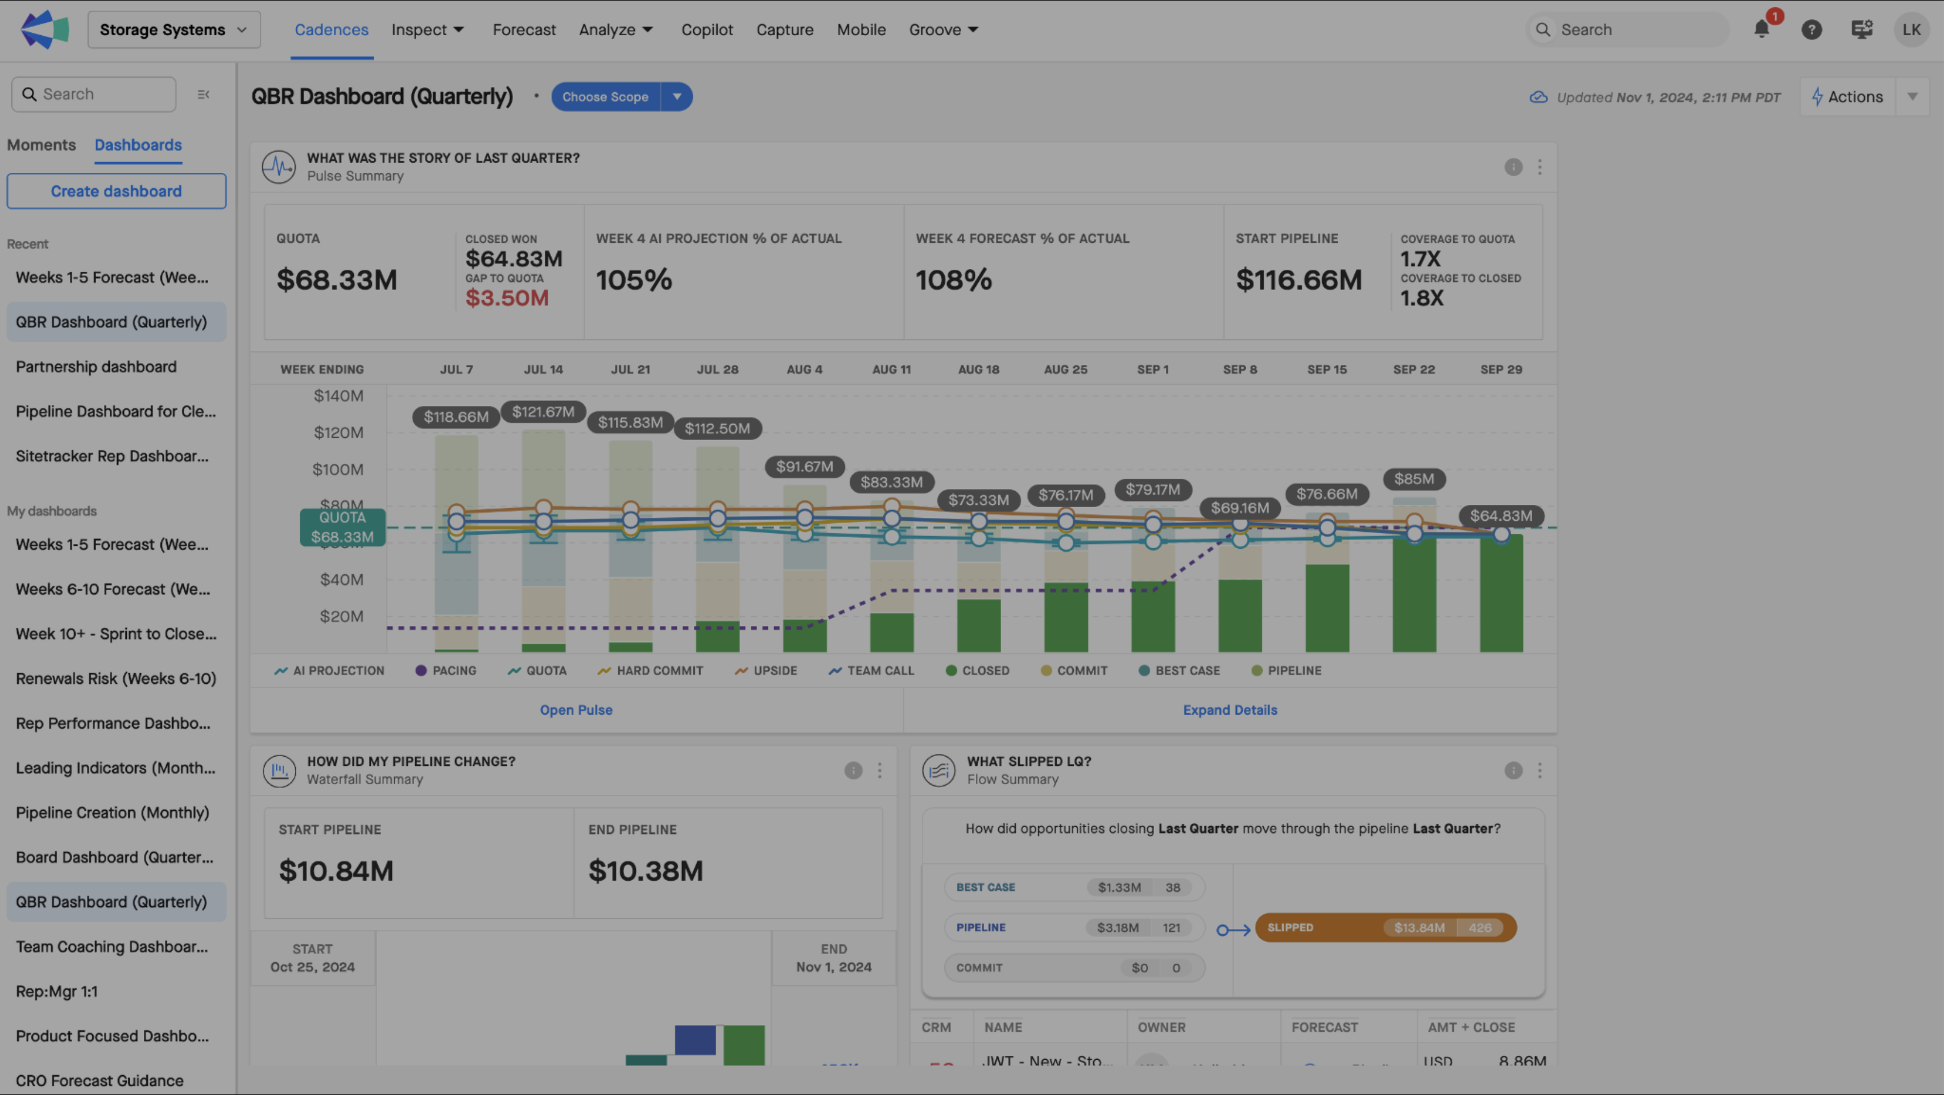Click the Create dashboard button
Image resolution: width=1944 pixels, height=1095 pixels.
(116, 192)
